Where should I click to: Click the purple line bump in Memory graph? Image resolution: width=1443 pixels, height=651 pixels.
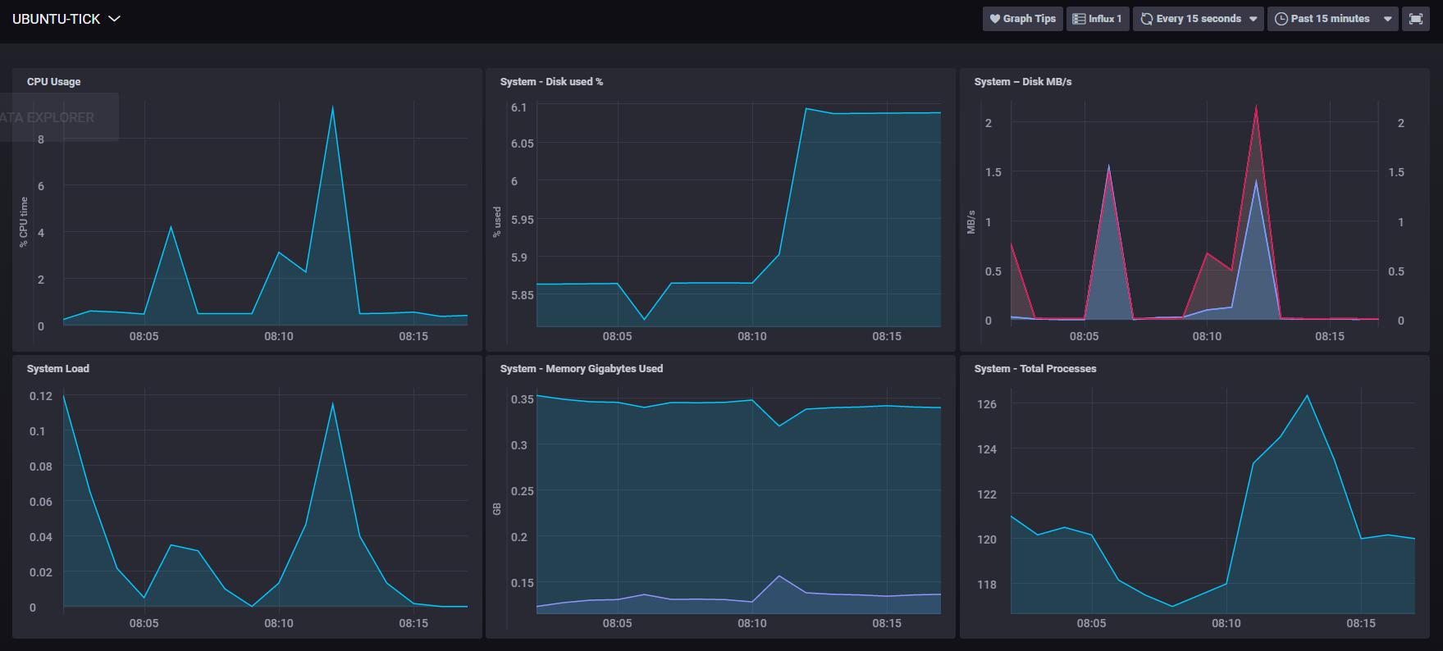779,576
